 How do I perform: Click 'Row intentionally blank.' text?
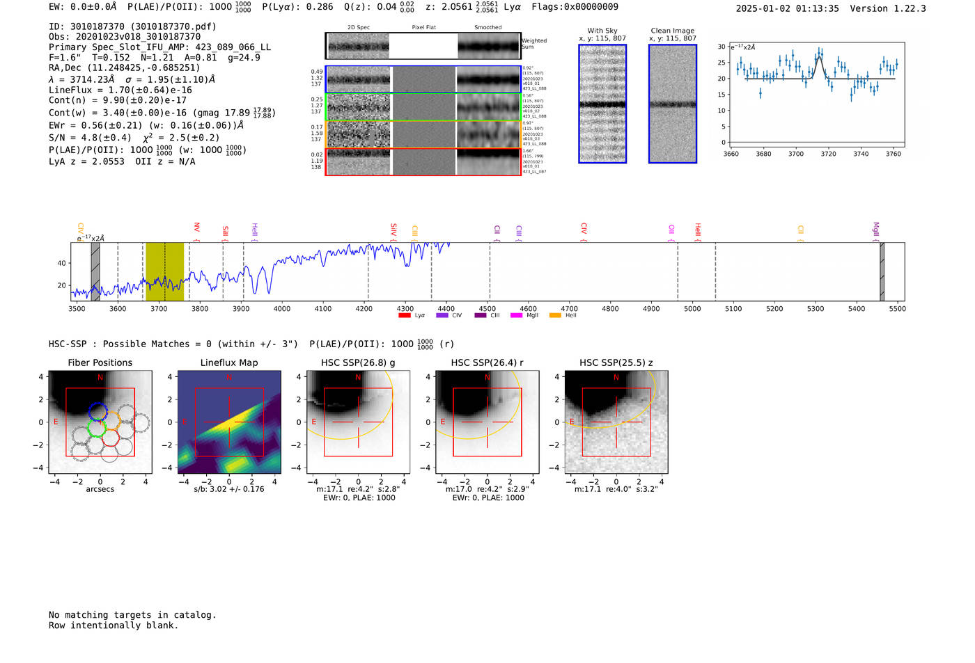pyautogui.click(x=114, y=625)
